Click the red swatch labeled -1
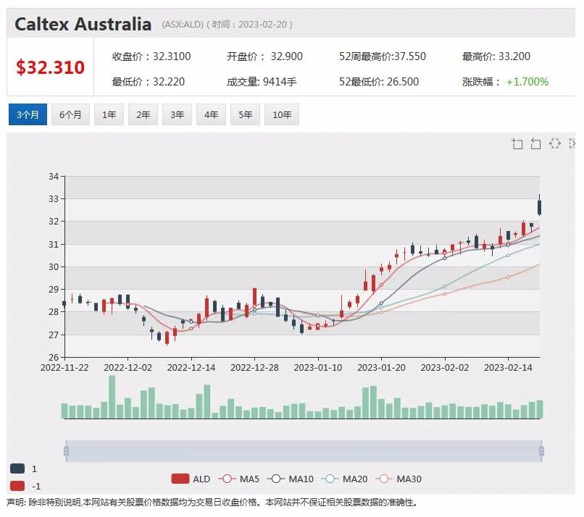The width and height of the screenshot is (584, 517). (17, 486)
